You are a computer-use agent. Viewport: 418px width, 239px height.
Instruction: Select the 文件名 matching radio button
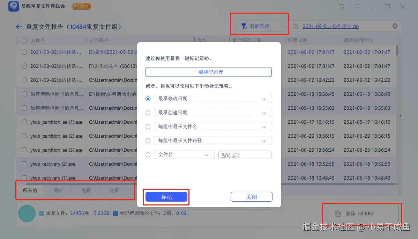(148, 154)
